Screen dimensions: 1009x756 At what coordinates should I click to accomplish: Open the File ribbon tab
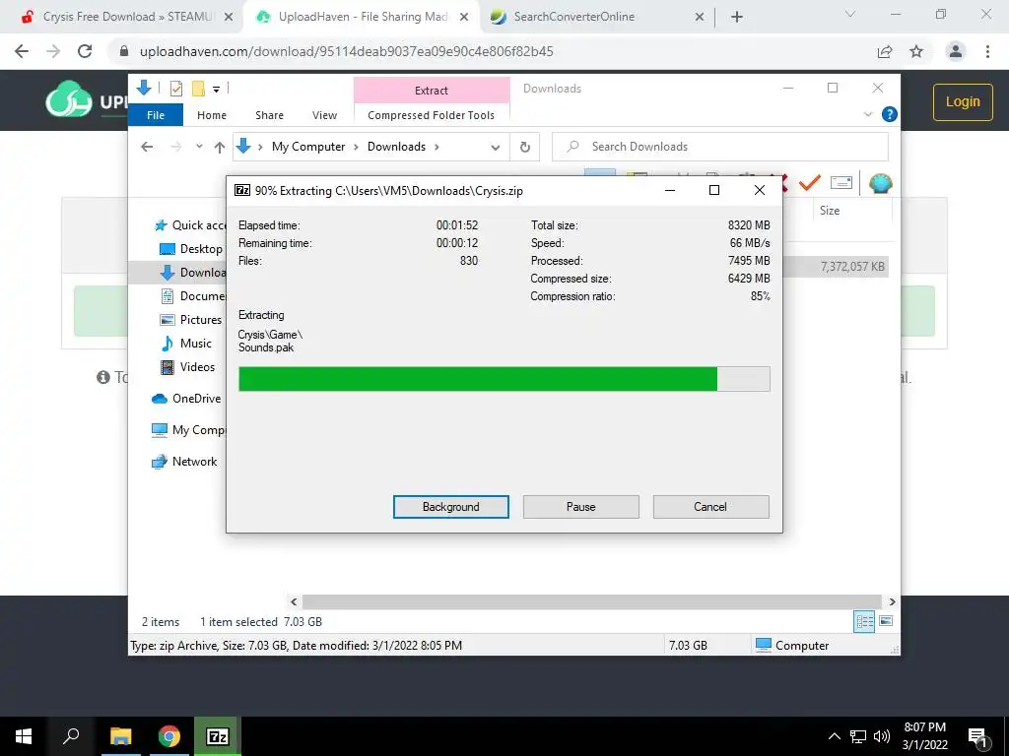coord(156,115)
